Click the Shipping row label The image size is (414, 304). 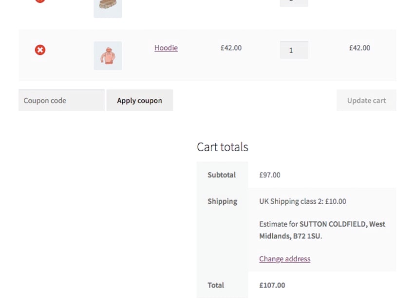tap(223, 201)
